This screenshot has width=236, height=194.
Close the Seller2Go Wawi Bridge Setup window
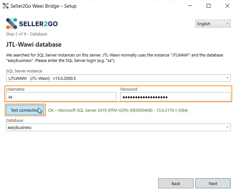227,6
